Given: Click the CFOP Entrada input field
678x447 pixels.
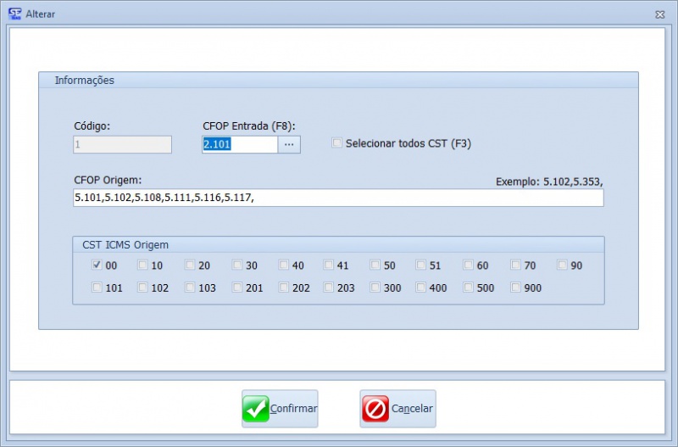Looking at the screenshot, I should (x=239, y=144).
